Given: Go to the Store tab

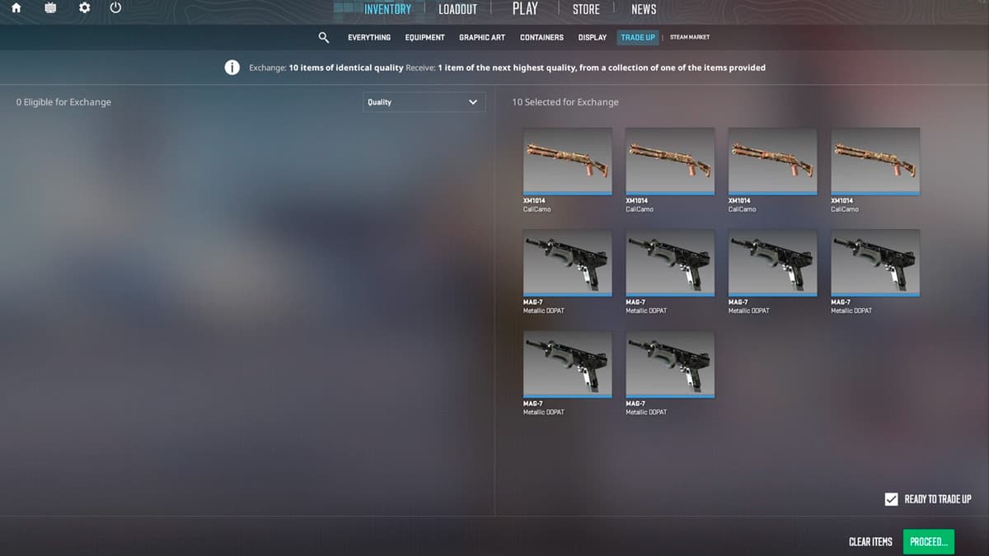Looking at the screenshot, I should pyautogui.click(x=586, y=9).
